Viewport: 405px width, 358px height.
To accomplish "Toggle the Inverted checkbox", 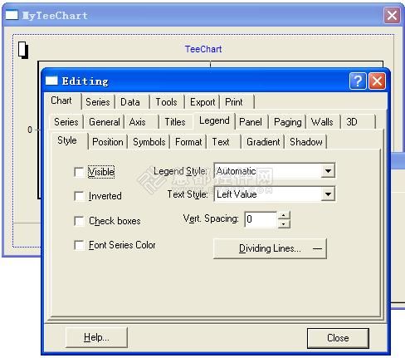I will pyautogui.click(x=79, y=196).
